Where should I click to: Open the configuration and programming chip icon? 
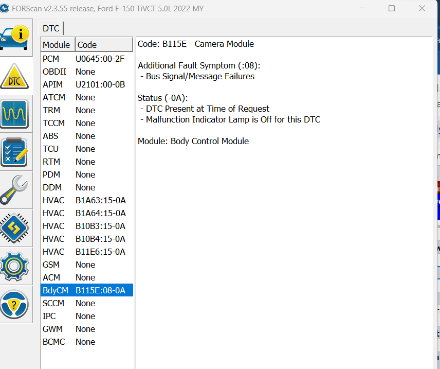(x=15, y=228)
